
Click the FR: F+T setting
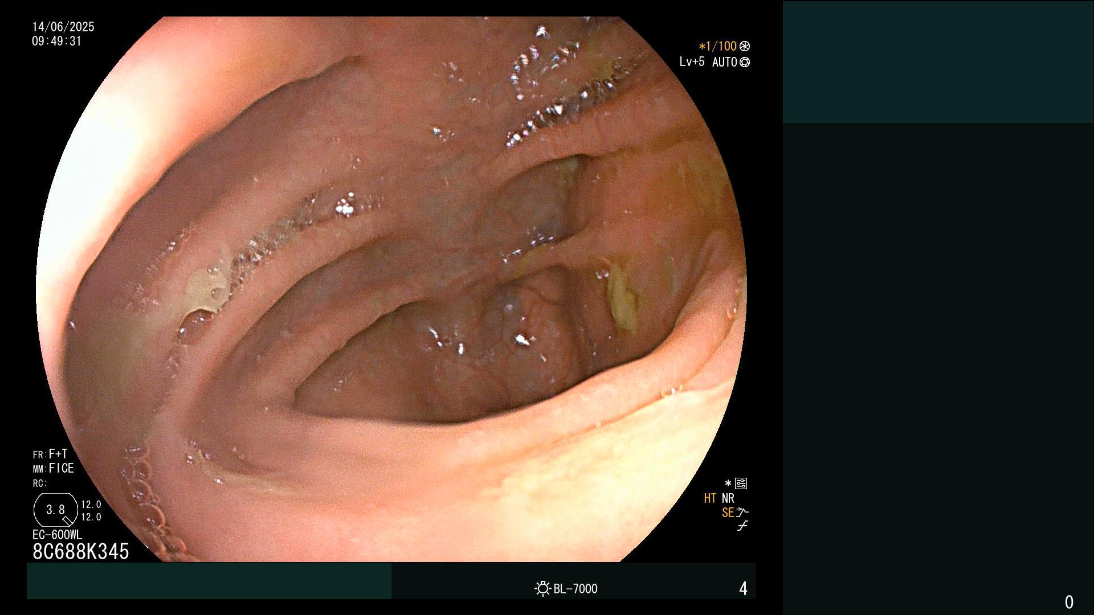click(x=50, y=454)
